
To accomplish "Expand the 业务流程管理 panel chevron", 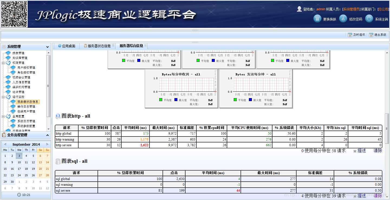I will [48, 135].
